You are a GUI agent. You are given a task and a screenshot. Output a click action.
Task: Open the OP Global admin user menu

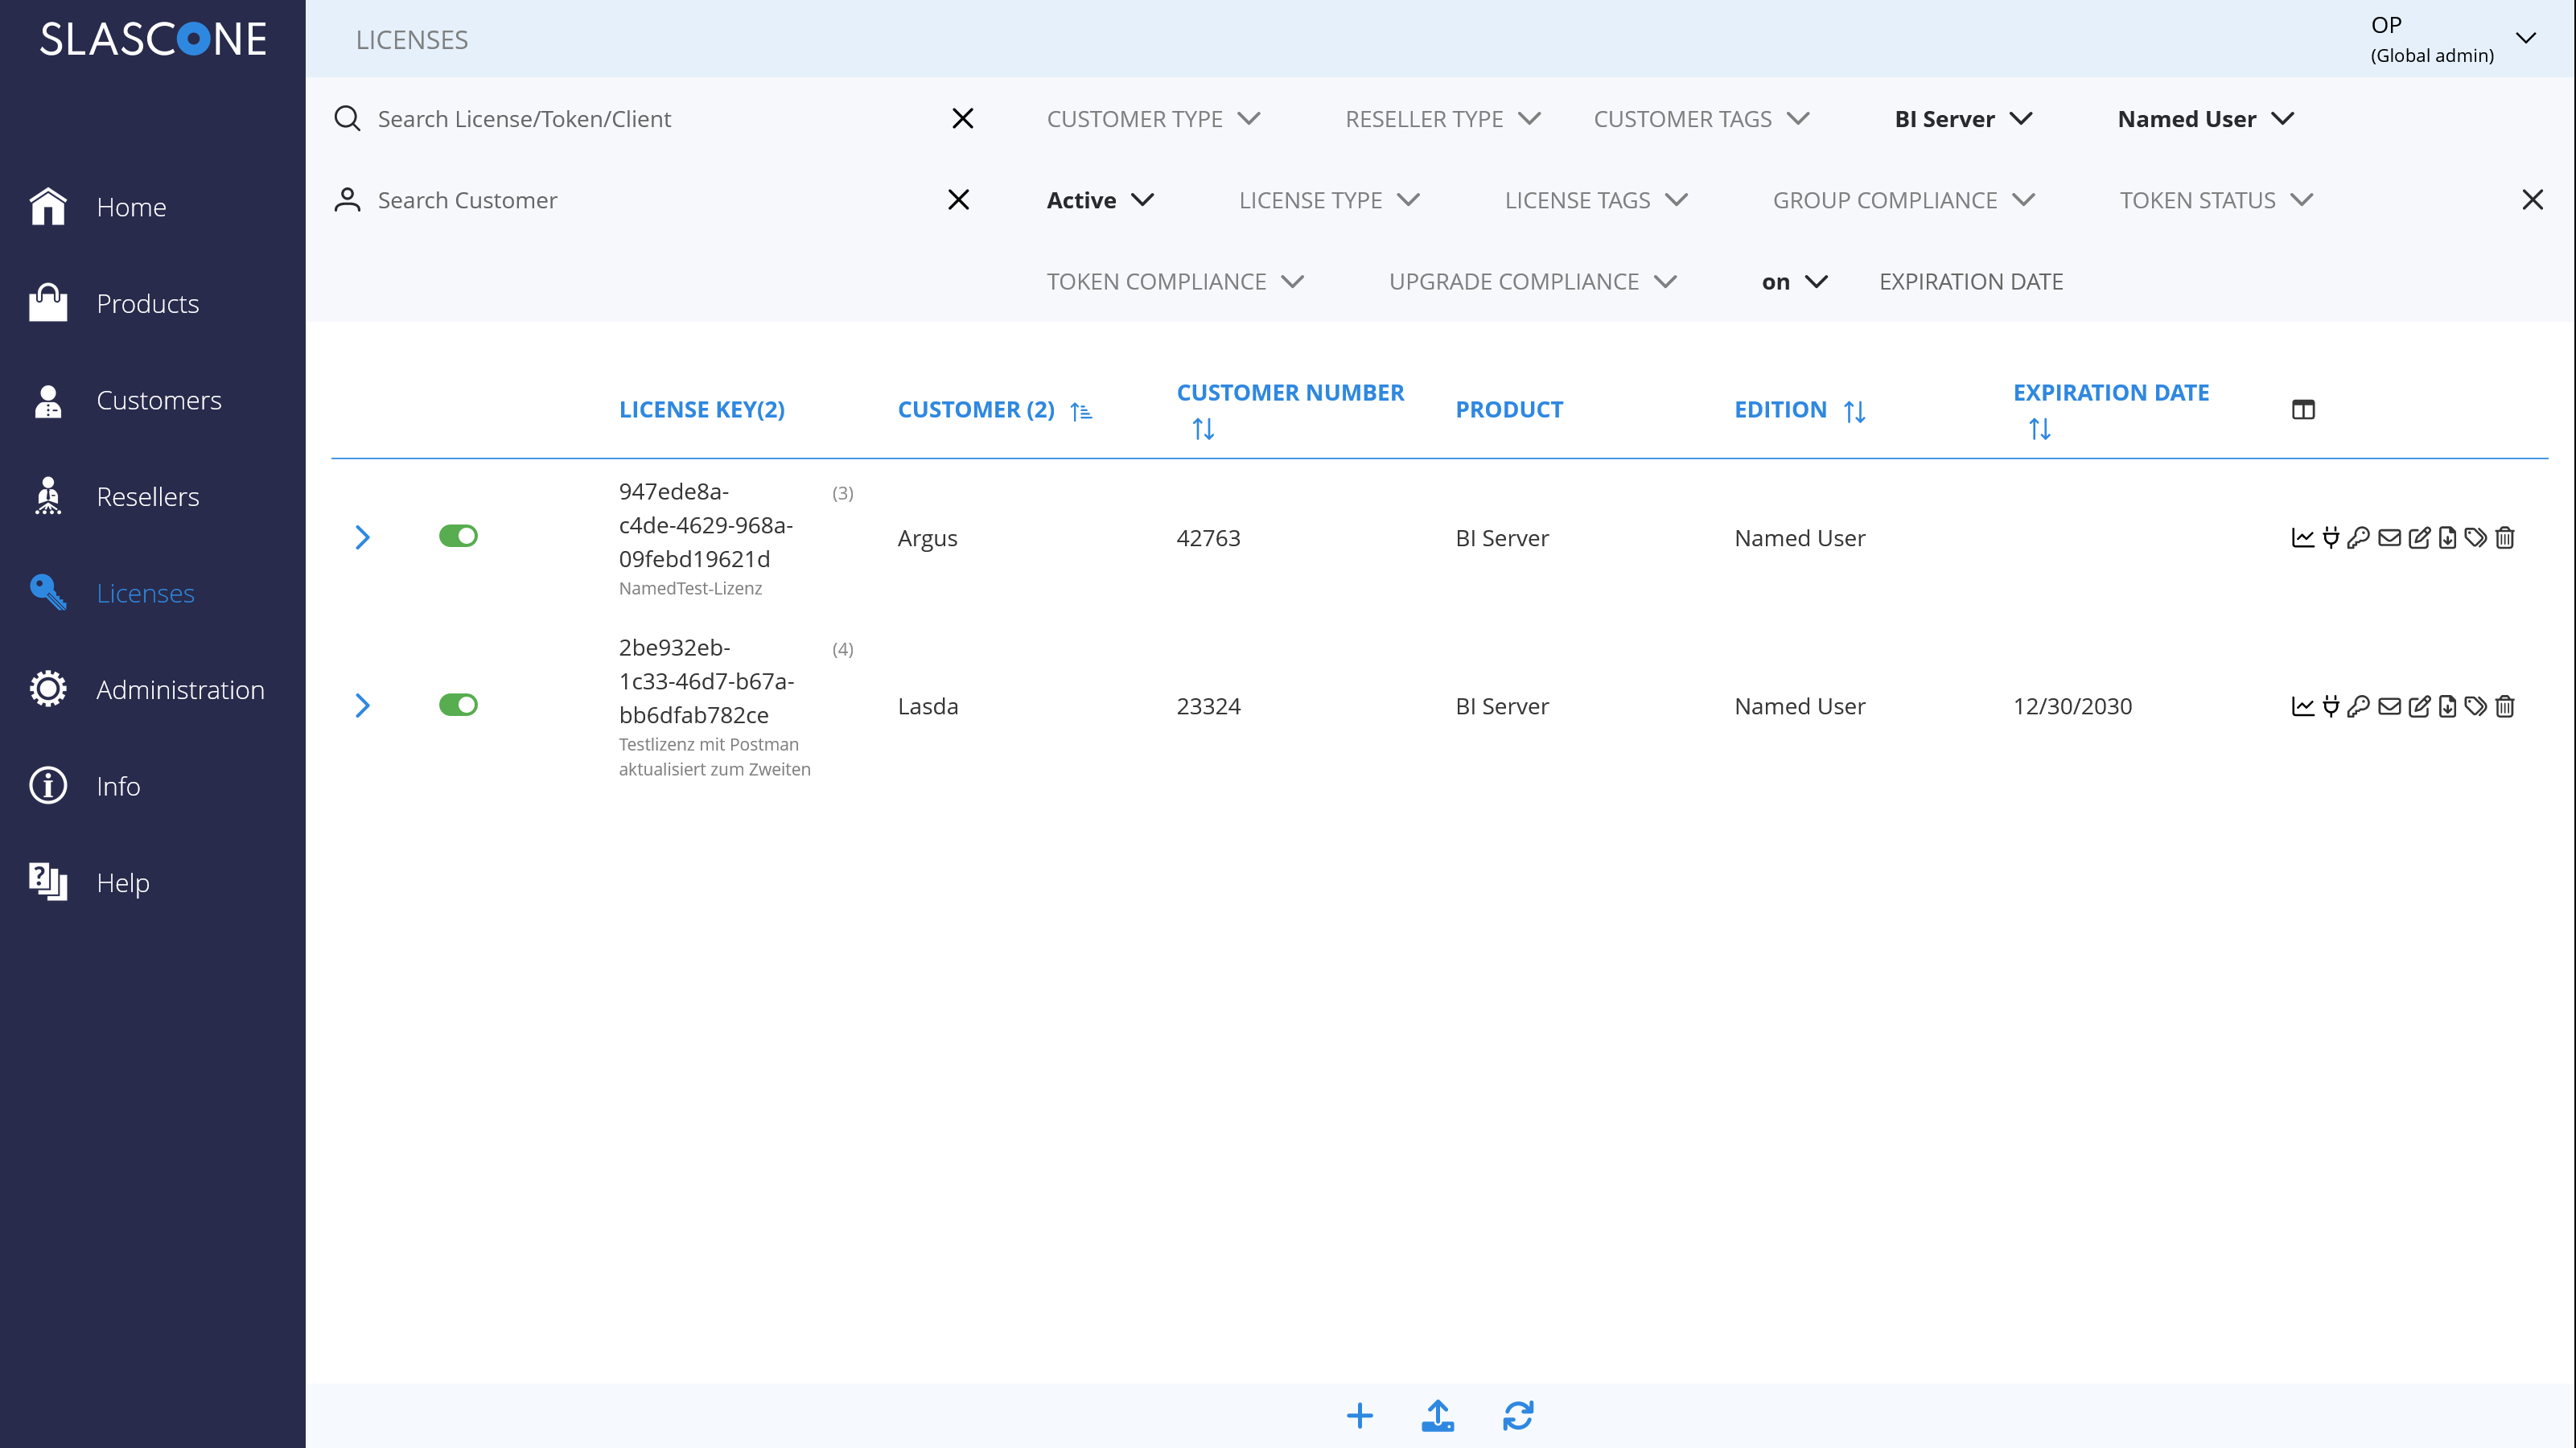(x=2453, y=39)
